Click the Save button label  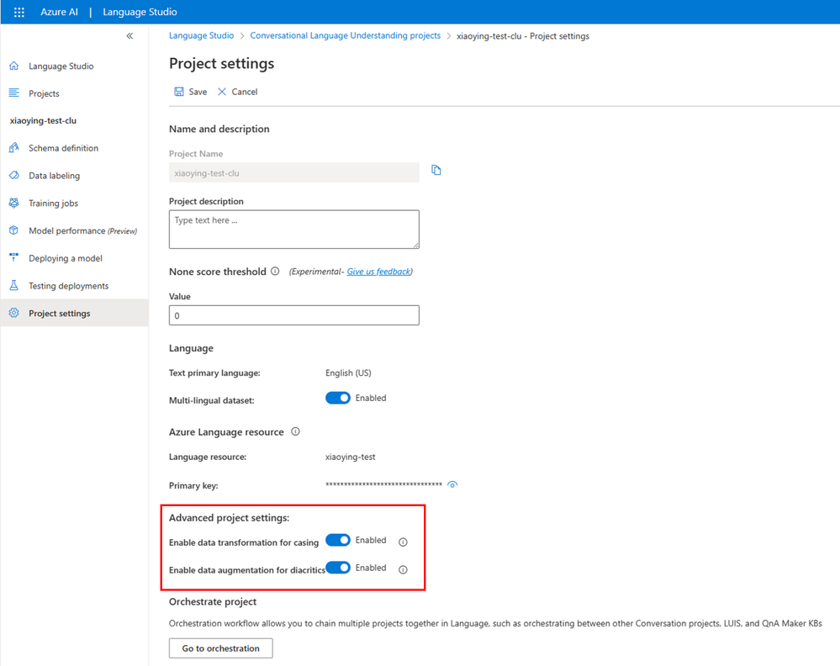[198, 92]
